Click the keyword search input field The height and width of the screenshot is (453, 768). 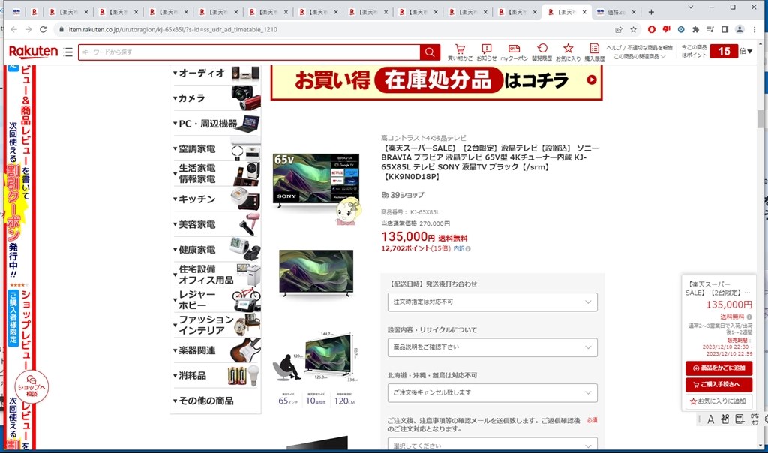(x=249, y=52)
